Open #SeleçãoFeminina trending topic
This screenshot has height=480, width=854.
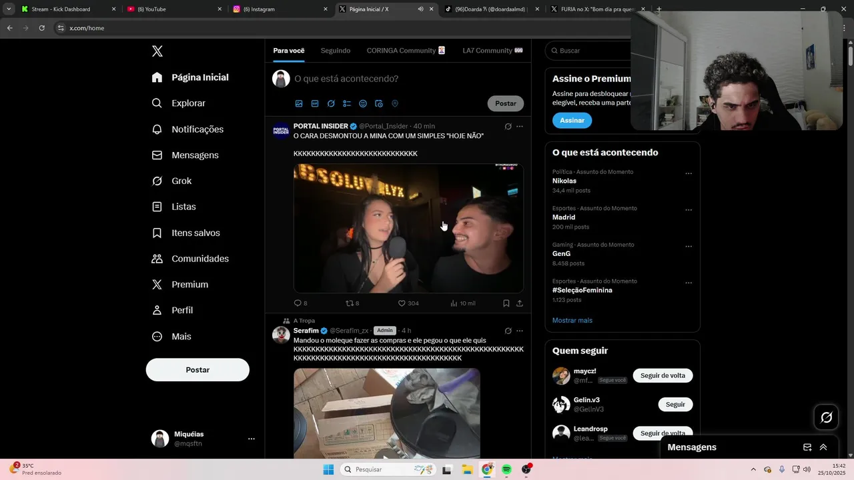582,291
